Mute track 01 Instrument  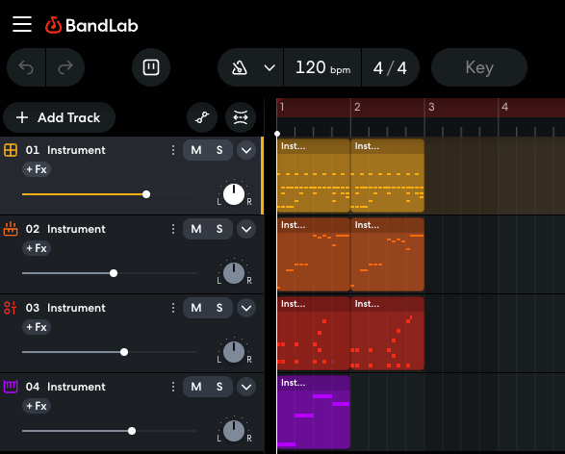[196, 150]
